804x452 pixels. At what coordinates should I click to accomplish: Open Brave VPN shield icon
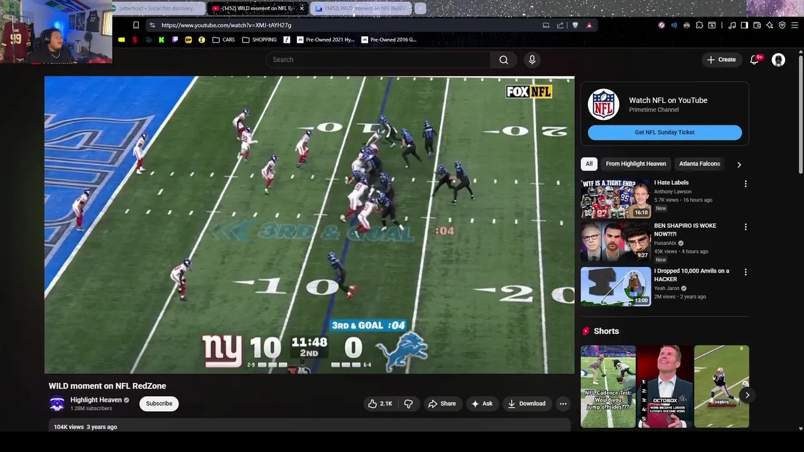[x=782, y=25]
